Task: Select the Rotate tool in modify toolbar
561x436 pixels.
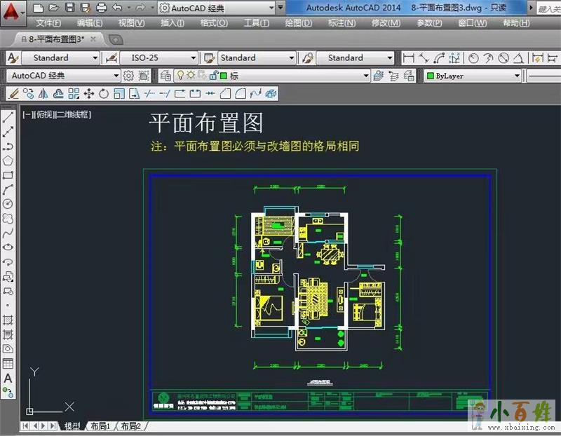Action: tap(104, 93)
